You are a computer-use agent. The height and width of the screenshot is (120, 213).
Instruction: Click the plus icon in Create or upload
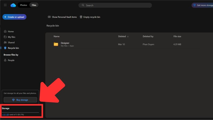pyautogui.click(x=5, y=17)
